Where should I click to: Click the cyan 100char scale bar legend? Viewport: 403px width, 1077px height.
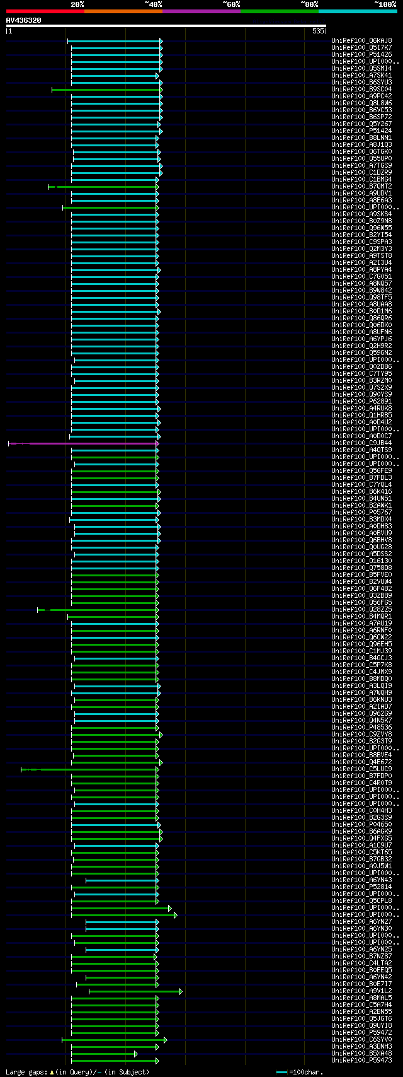point(281,1072)
